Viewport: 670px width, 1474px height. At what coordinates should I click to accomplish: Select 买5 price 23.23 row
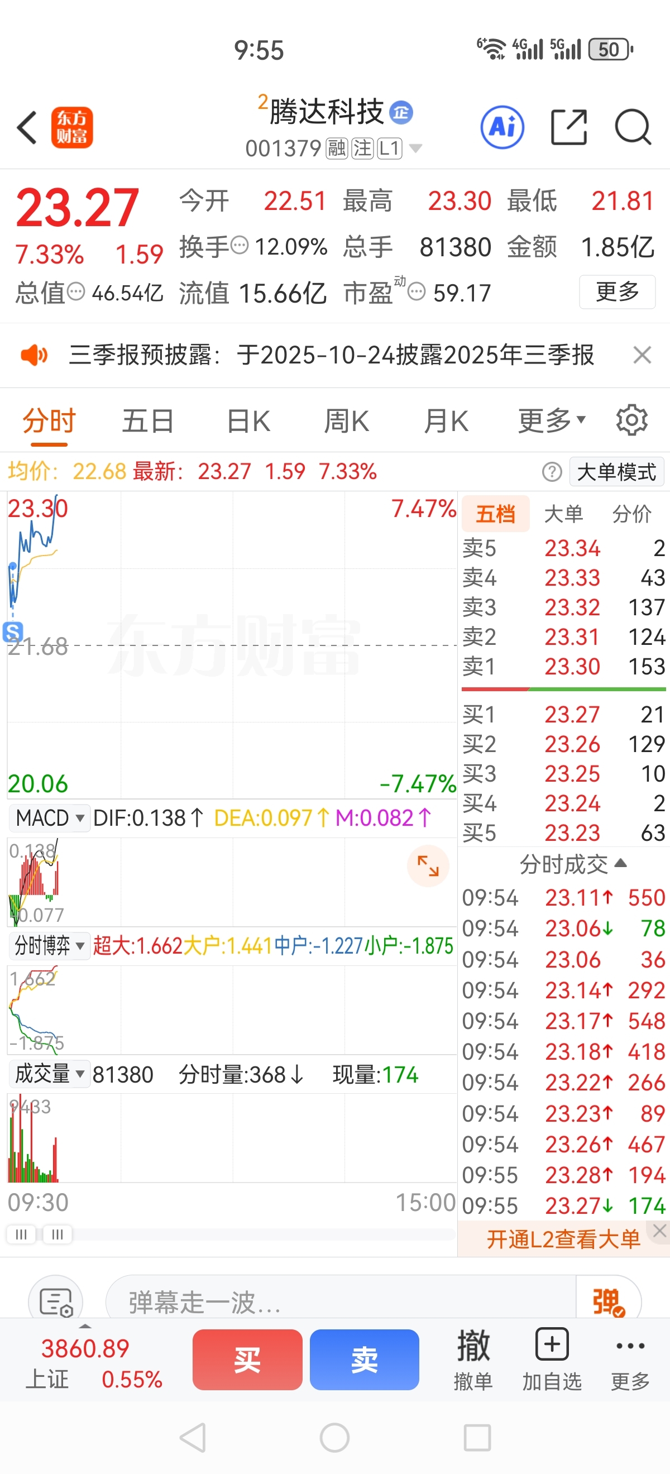click(x=563, y=832)
